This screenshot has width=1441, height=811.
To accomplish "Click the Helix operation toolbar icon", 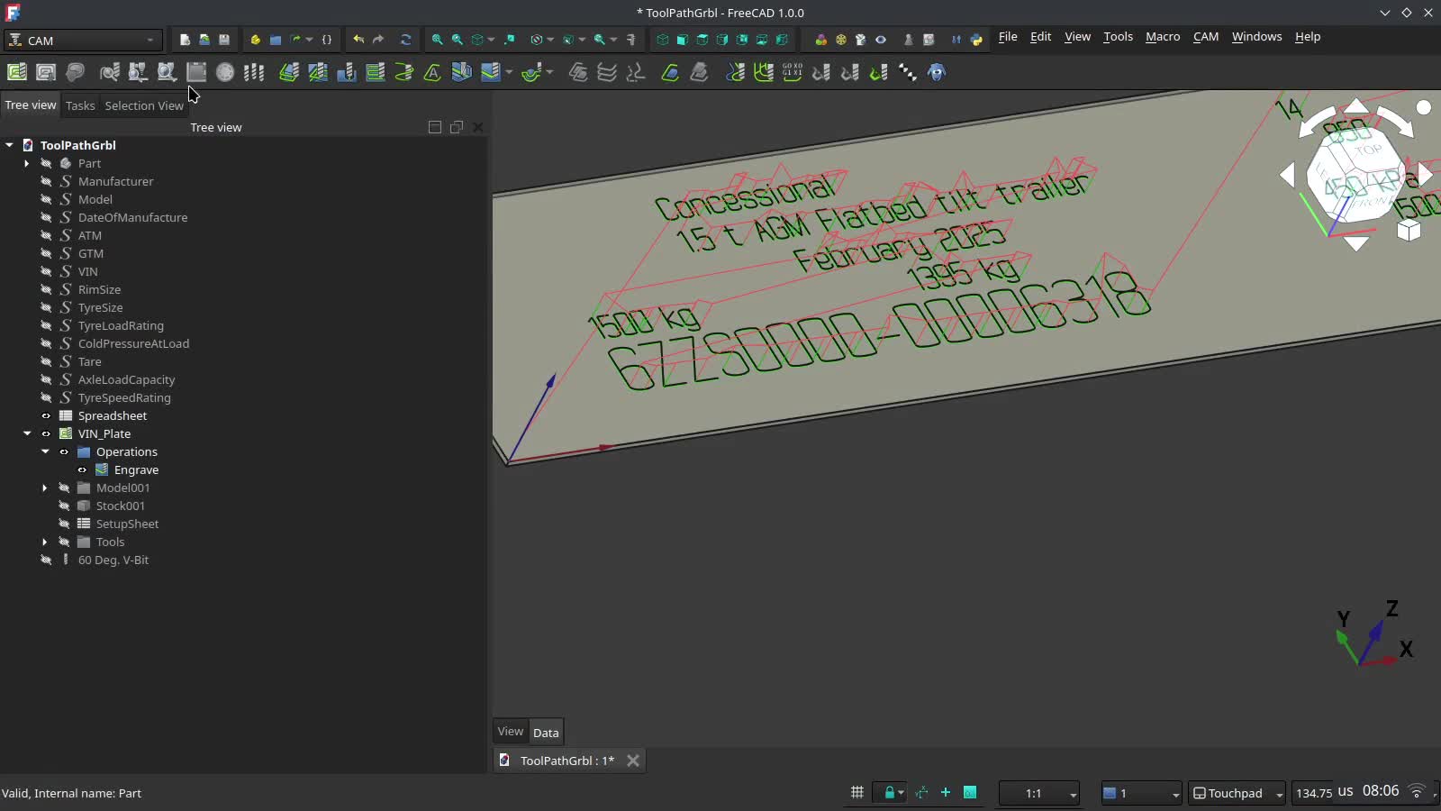I will click(x=404, y=72).
